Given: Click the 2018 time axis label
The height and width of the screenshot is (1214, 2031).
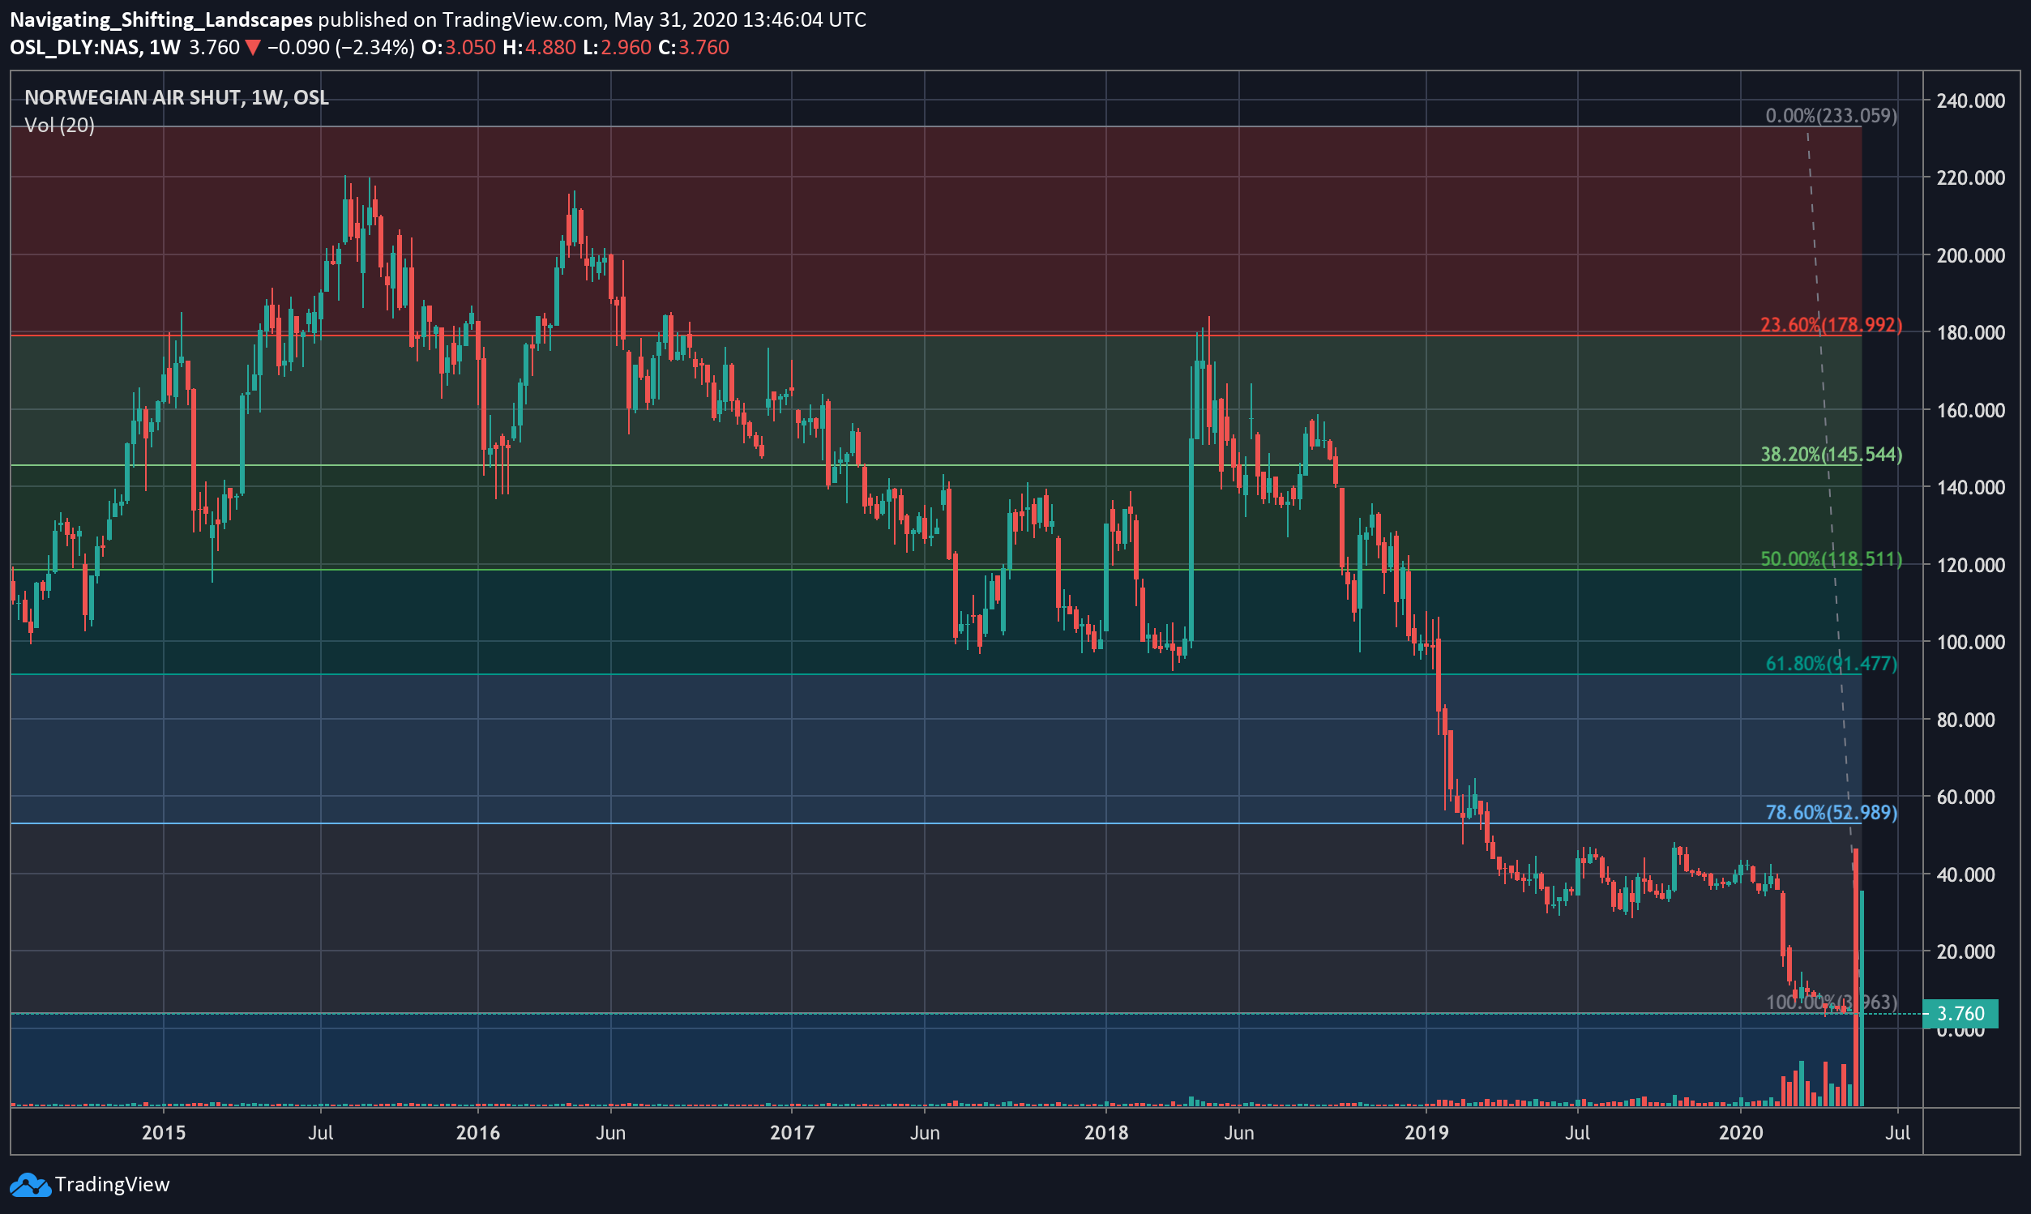Looking at the screenshot, I should pos(1106,1132).
